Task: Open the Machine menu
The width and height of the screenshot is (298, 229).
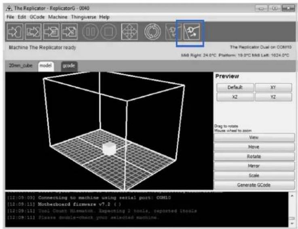Action: pyautogui.click(x=58, y=17)
